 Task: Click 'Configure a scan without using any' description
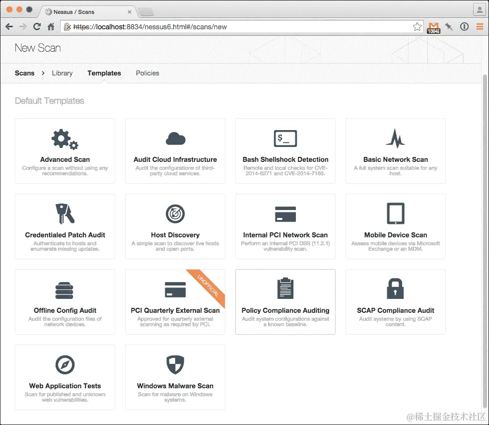(65, 168)
